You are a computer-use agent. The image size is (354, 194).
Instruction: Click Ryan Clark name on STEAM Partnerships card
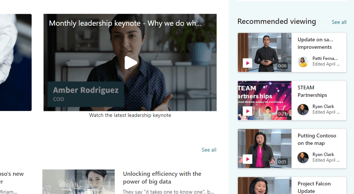(323, 106)
